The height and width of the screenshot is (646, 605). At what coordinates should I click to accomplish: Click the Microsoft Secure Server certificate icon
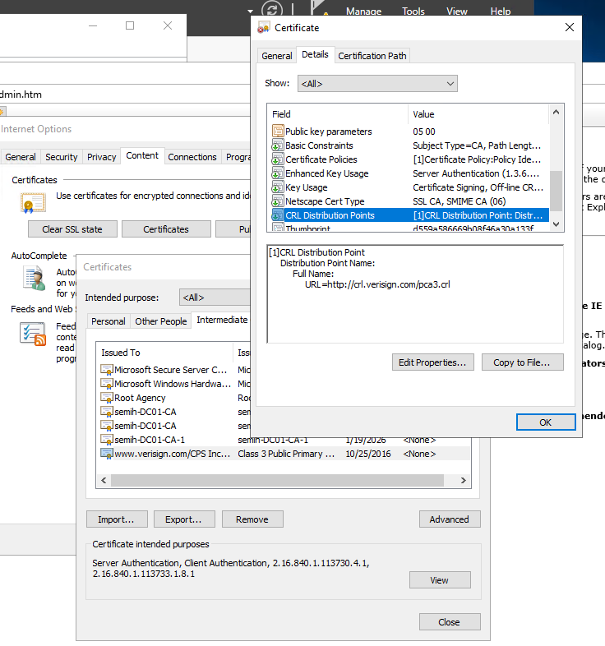point(106,370)
